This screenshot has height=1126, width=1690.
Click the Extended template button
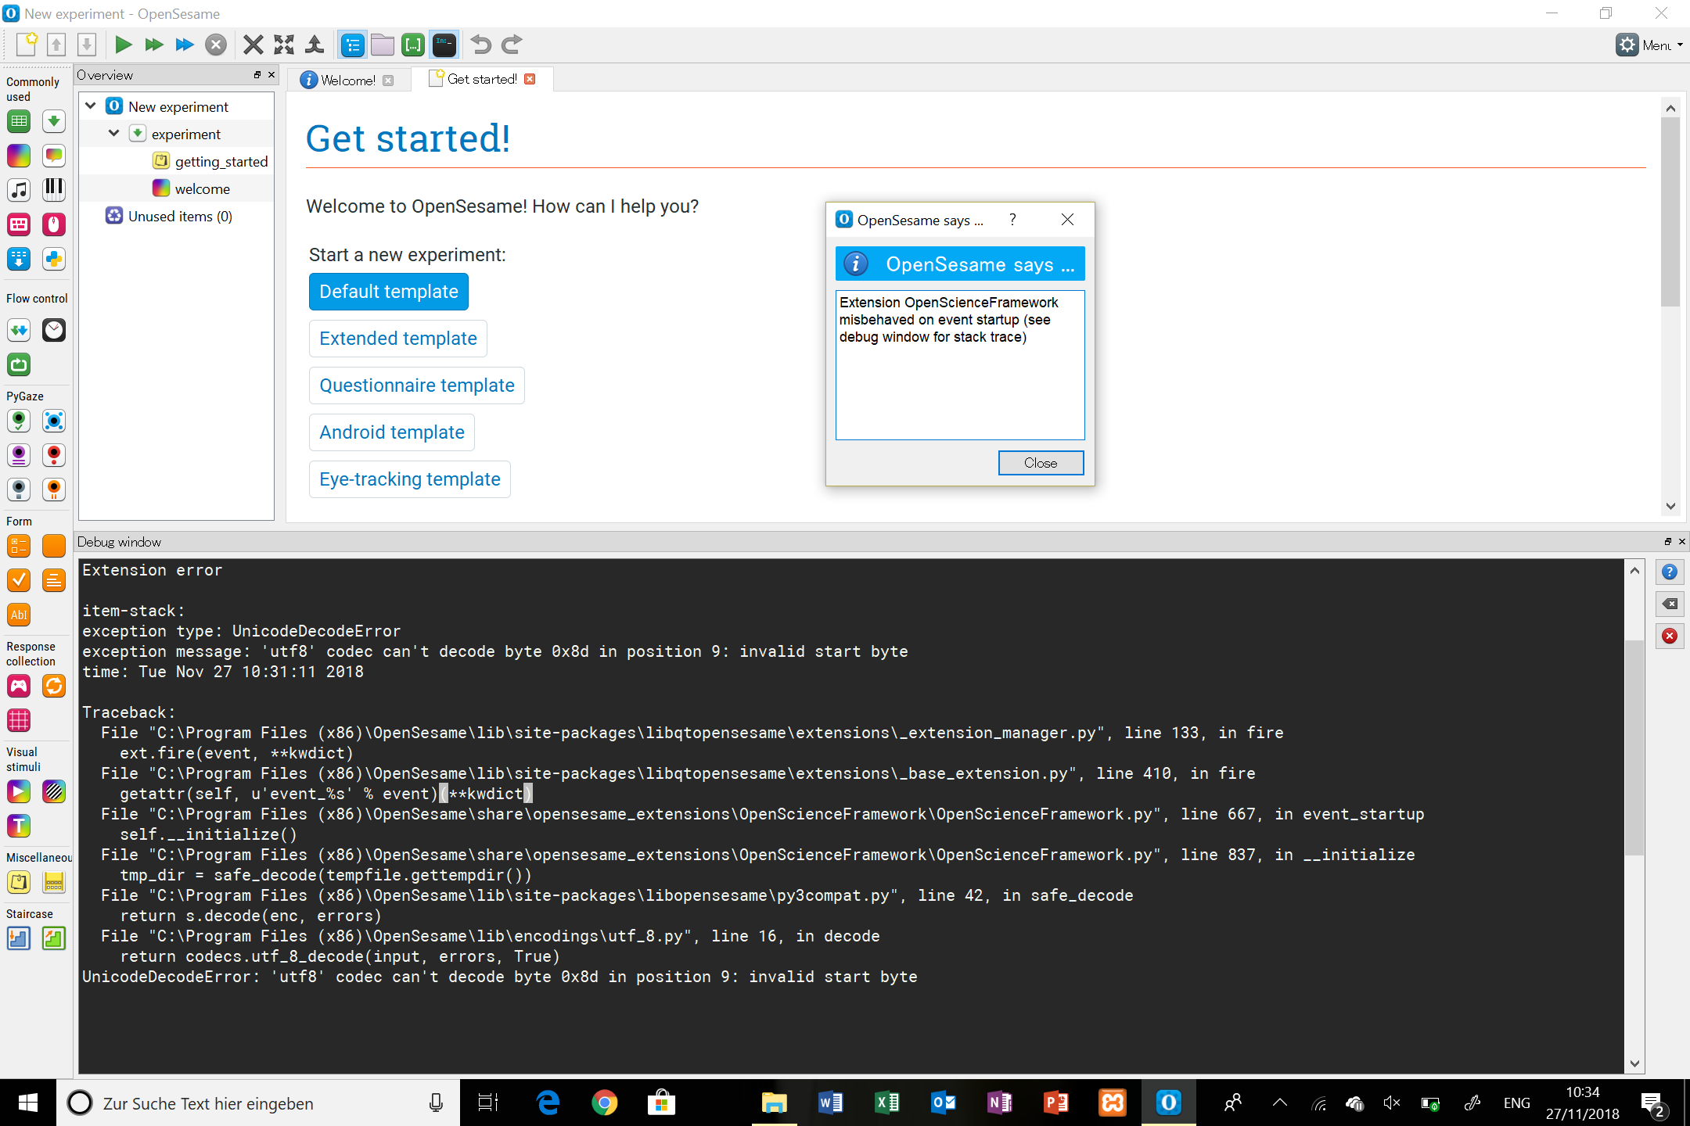398,339
